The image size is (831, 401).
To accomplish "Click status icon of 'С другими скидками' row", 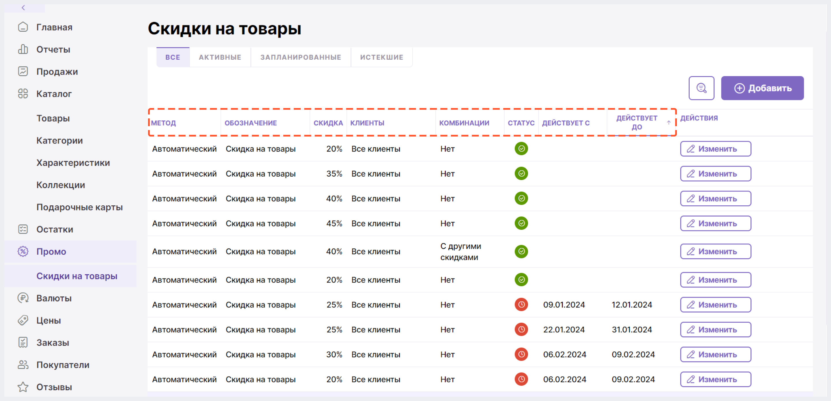I will (521, 251).
